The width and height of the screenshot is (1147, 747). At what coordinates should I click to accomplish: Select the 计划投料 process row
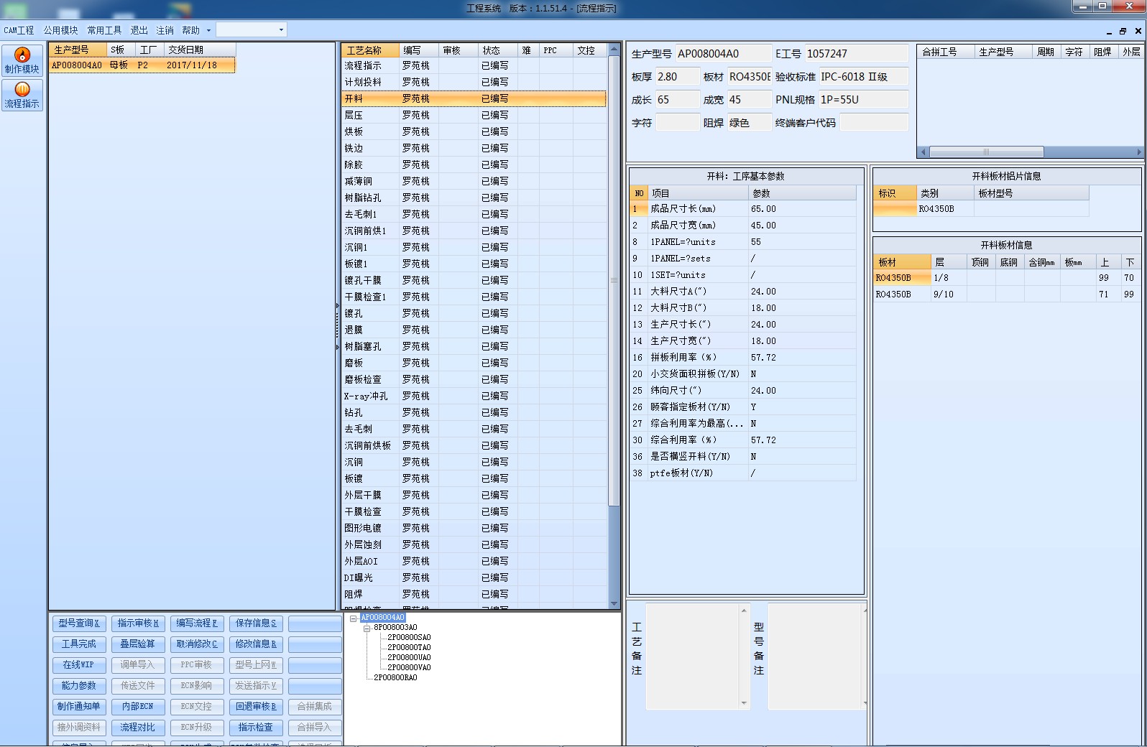[x=474, y=82]
